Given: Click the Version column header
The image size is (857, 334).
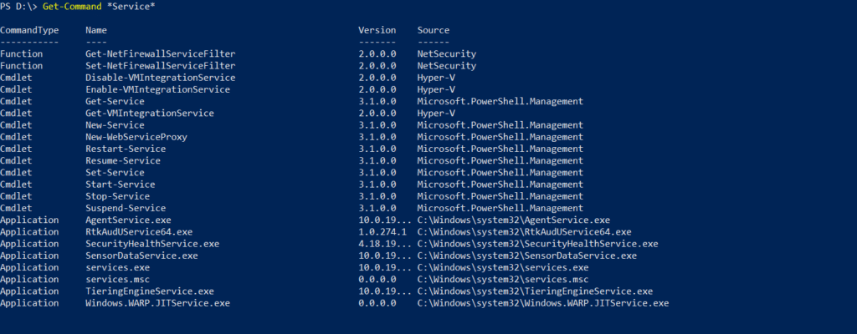Looking at the screenshot, I should click(377, 31).
